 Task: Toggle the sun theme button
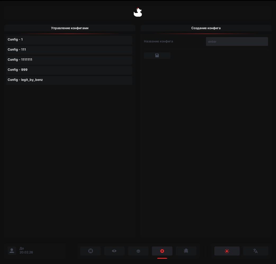click(227, 251)
